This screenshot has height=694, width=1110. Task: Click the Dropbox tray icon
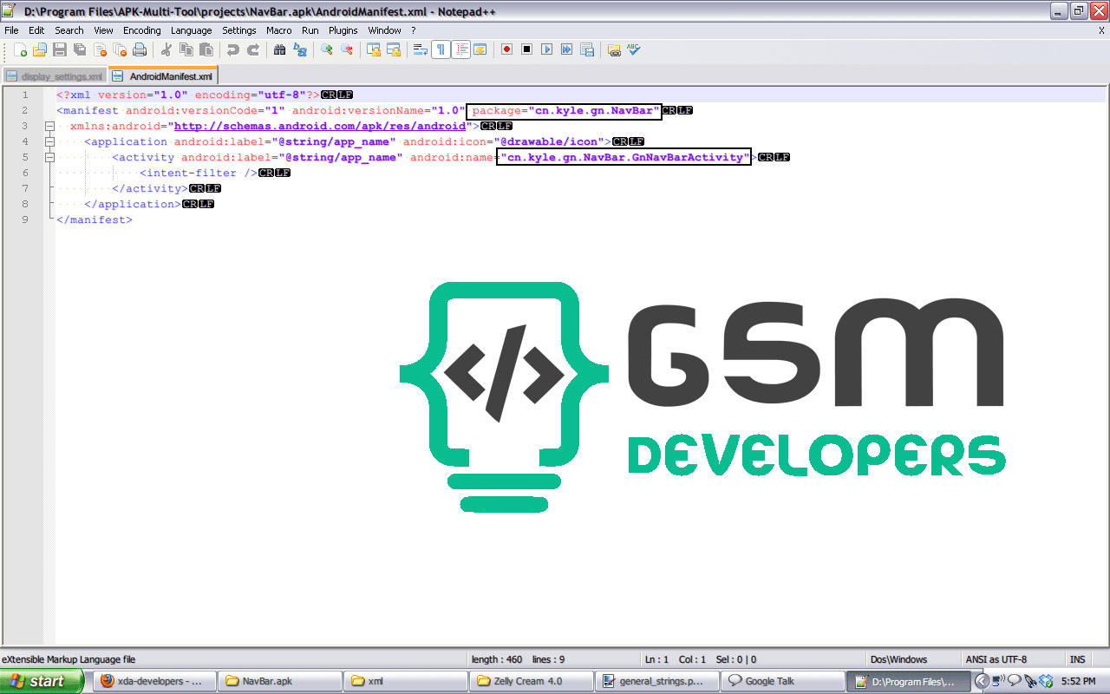click(x=1046, y=681)
